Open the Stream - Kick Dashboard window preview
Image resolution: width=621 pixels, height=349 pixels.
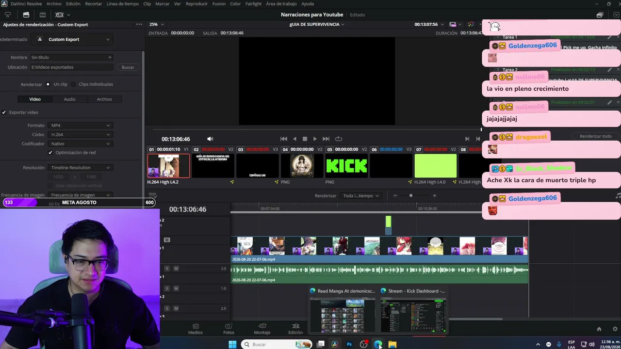pos(413,310)
